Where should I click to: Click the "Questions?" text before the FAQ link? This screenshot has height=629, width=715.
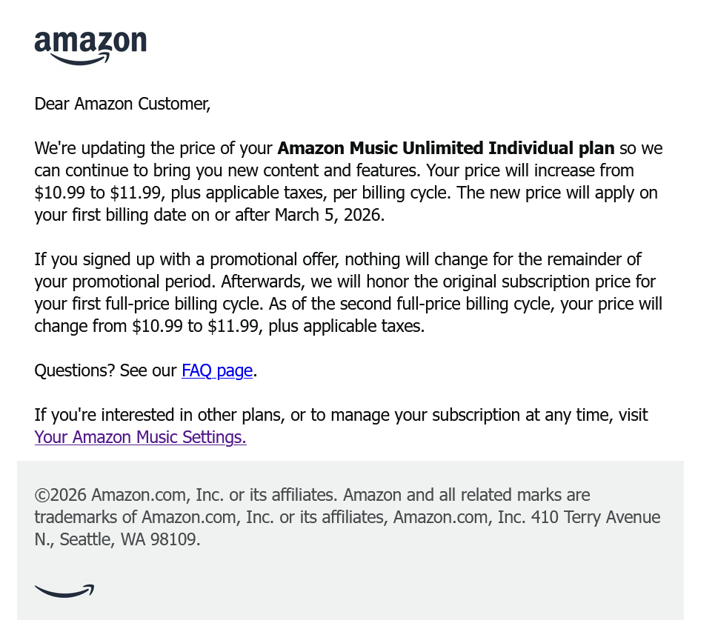74,370
